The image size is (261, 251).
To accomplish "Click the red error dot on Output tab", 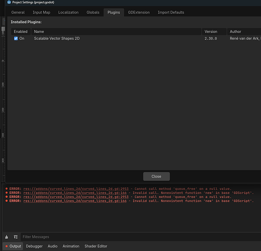I will (x=7, y=246).
